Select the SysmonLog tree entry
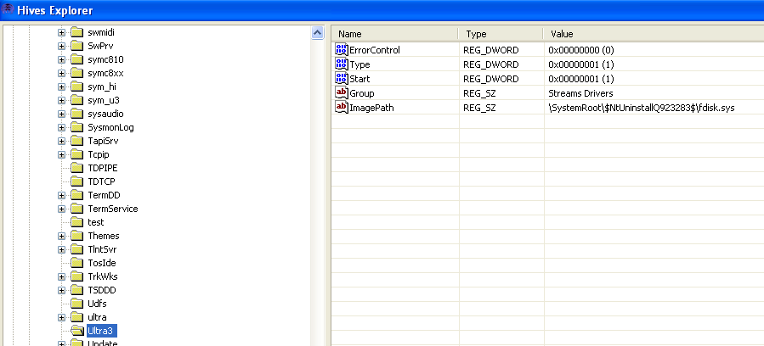The image size is (764, 346). (x=110, y=127)
